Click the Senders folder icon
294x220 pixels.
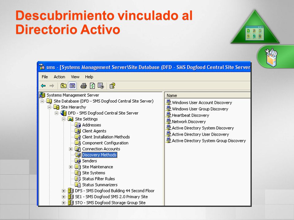click(77, 161)
